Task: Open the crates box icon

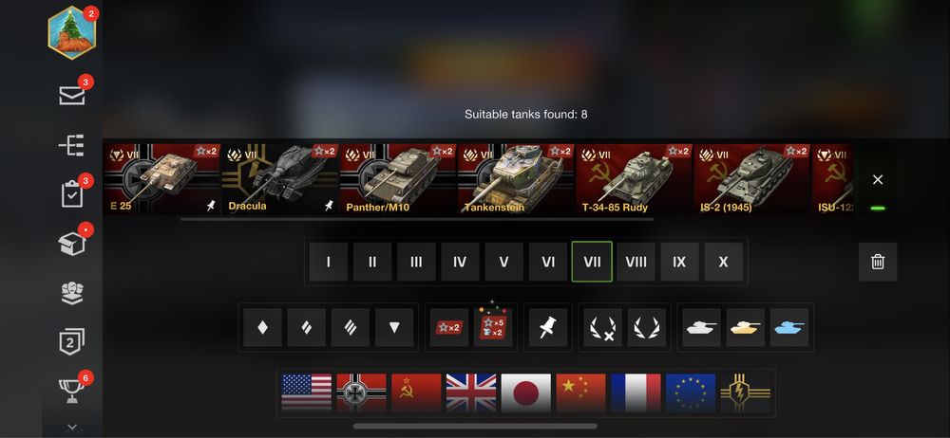Action: coord(72,244)
